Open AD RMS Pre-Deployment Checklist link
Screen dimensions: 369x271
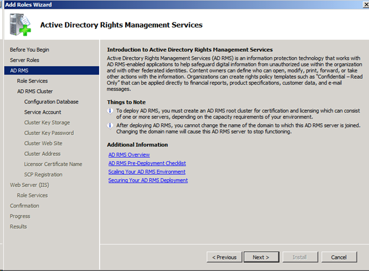click(x=147, y=163)
